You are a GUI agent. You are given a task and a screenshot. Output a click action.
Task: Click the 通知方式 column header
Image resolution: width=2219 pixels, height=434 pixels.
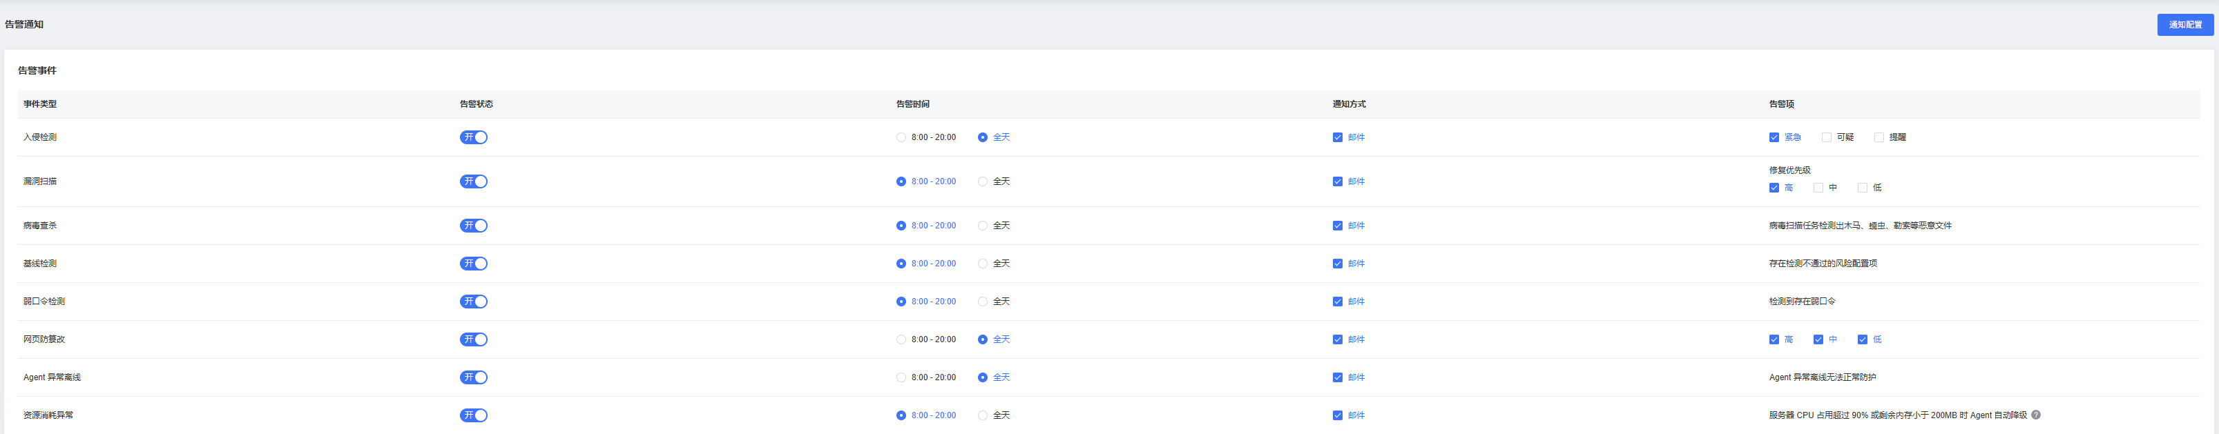(1349, 104)
